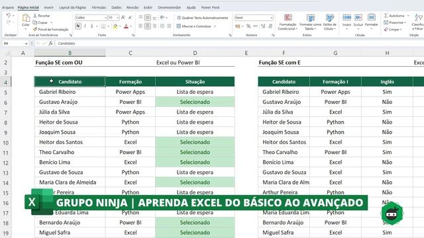The width and height of the screenshot is (424, 238).
Task: Open the Calibri font name dropdown
Action: coord(105,18)
